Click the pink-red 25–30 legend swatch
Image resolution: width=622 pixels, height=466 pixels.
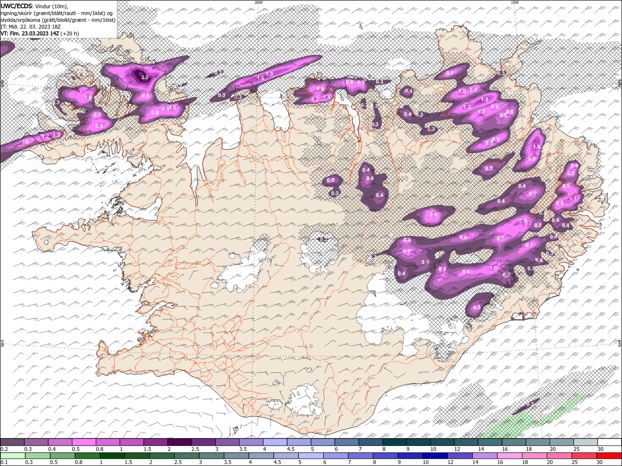coord(584,456)
